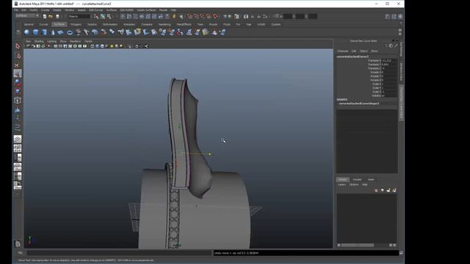Screen dimensions: 470x264
Task: Open the viewport Show menu
Action: [x=63, y=41]
